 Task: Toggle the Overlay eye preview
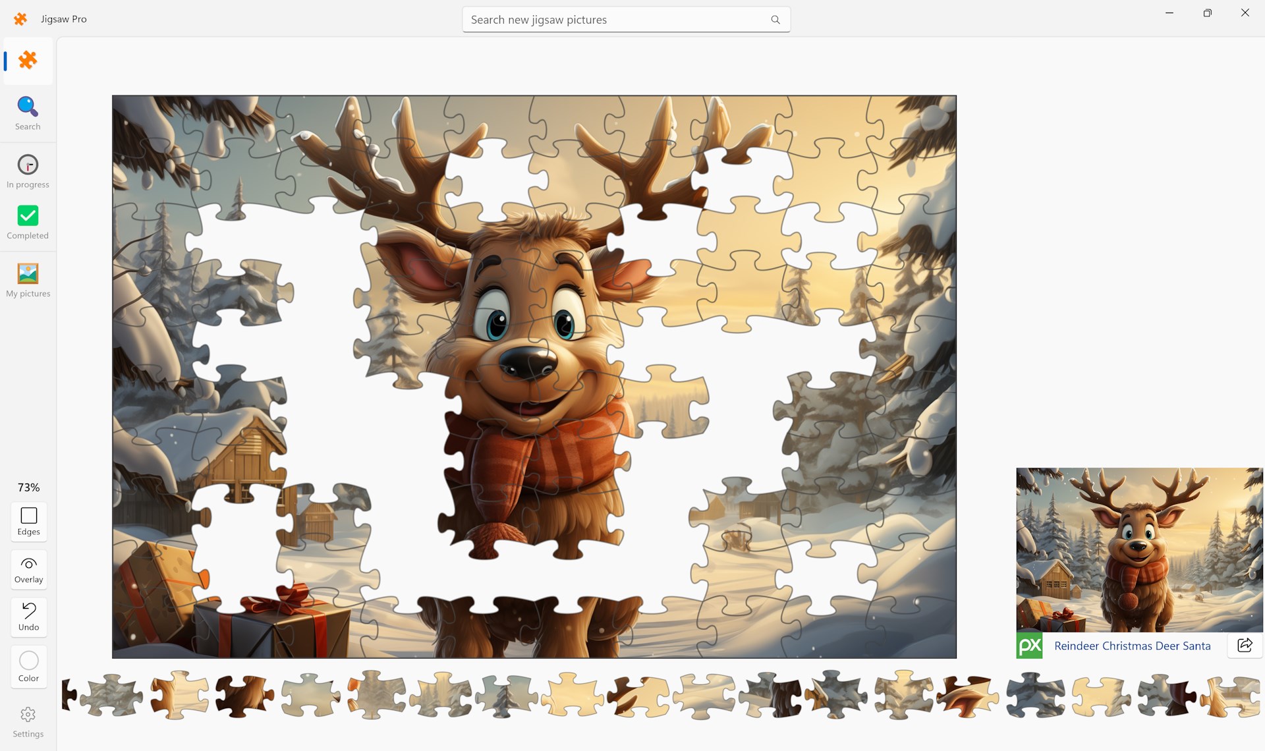(28, 569)
